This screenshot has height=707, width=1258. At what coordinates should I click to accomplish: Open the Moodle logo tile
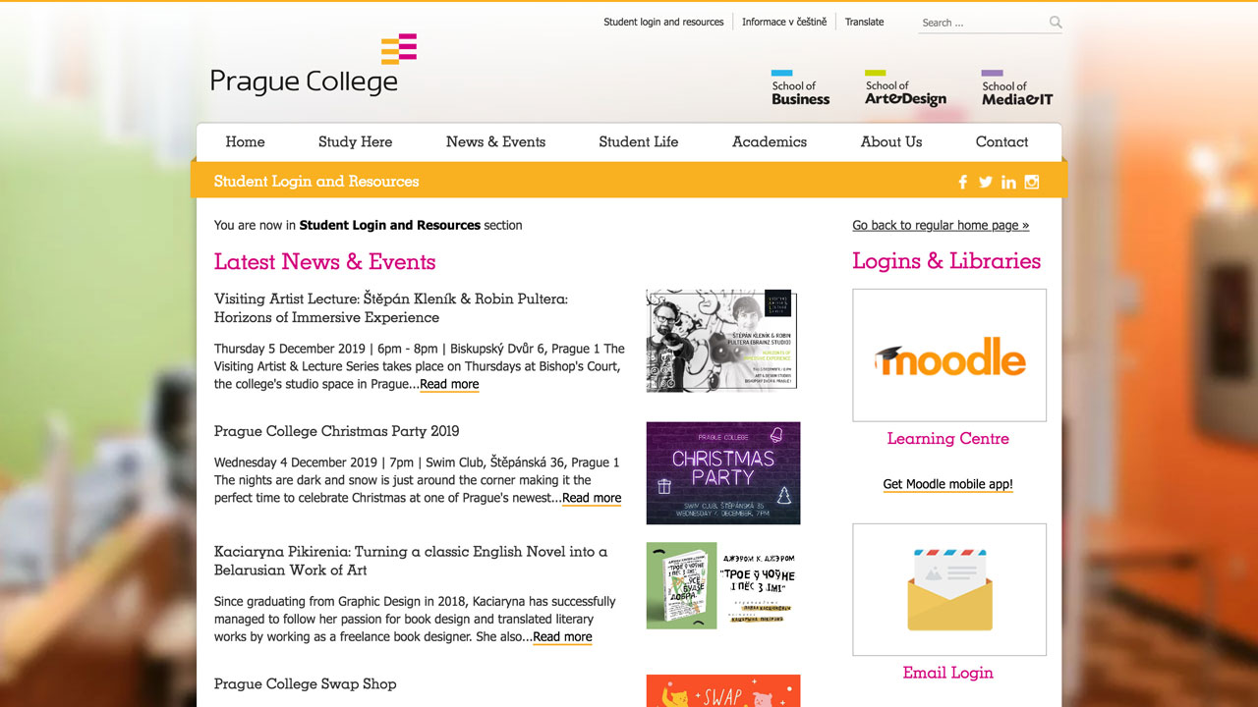(x=948, y=355)
